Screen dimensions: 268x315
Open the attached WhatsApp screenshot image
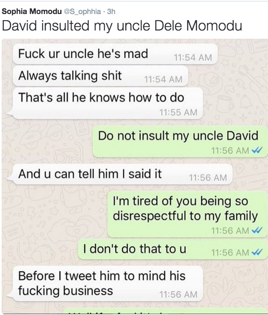(x=134, y=176)
